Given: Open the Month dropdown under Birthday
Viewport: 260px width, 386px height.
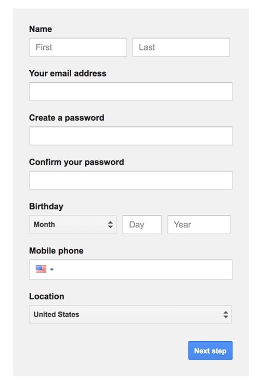Looking at the screenshot, I should (73, 225).
